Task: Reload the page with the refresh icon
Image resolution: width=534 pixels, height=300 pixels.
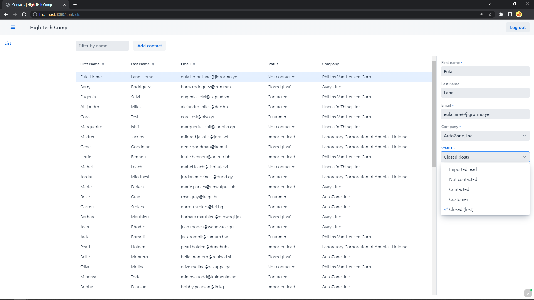Action: point(24,14)
